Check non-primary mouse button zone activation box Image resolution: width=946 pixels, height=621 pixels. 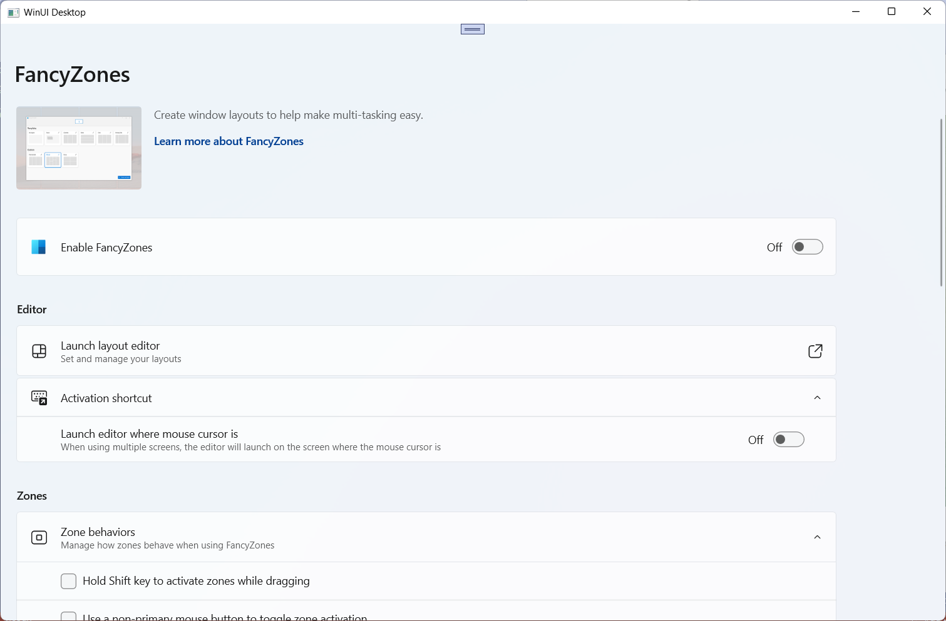69,617
